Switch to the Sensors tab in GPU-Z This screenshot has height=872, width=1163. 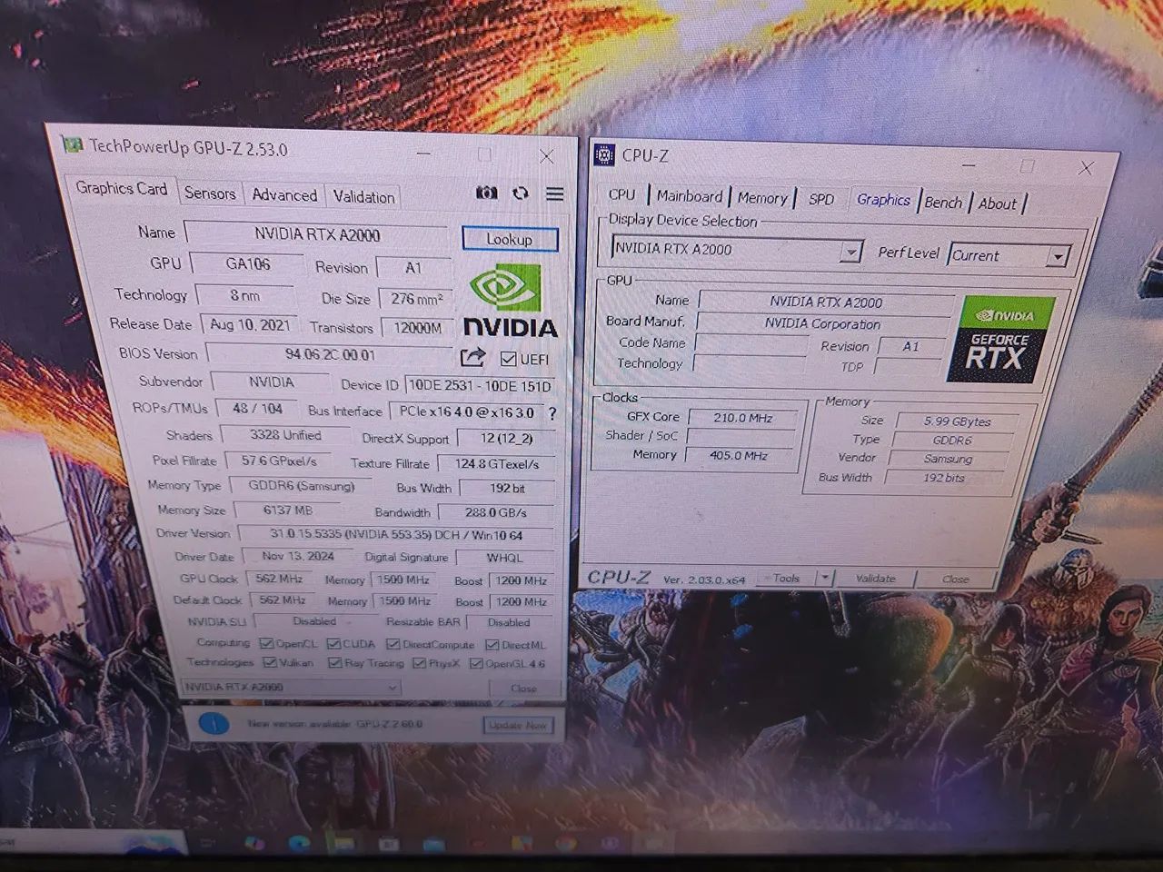210,193
